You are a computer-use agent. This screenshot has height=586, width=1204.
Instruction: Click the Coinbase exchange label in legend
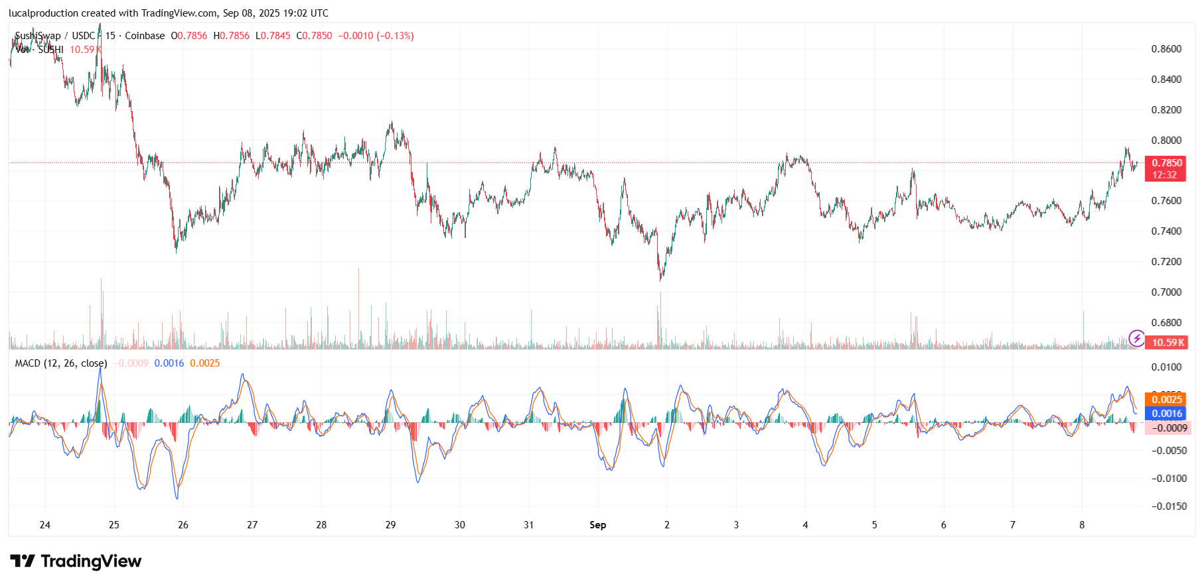[x=145, y=36]
